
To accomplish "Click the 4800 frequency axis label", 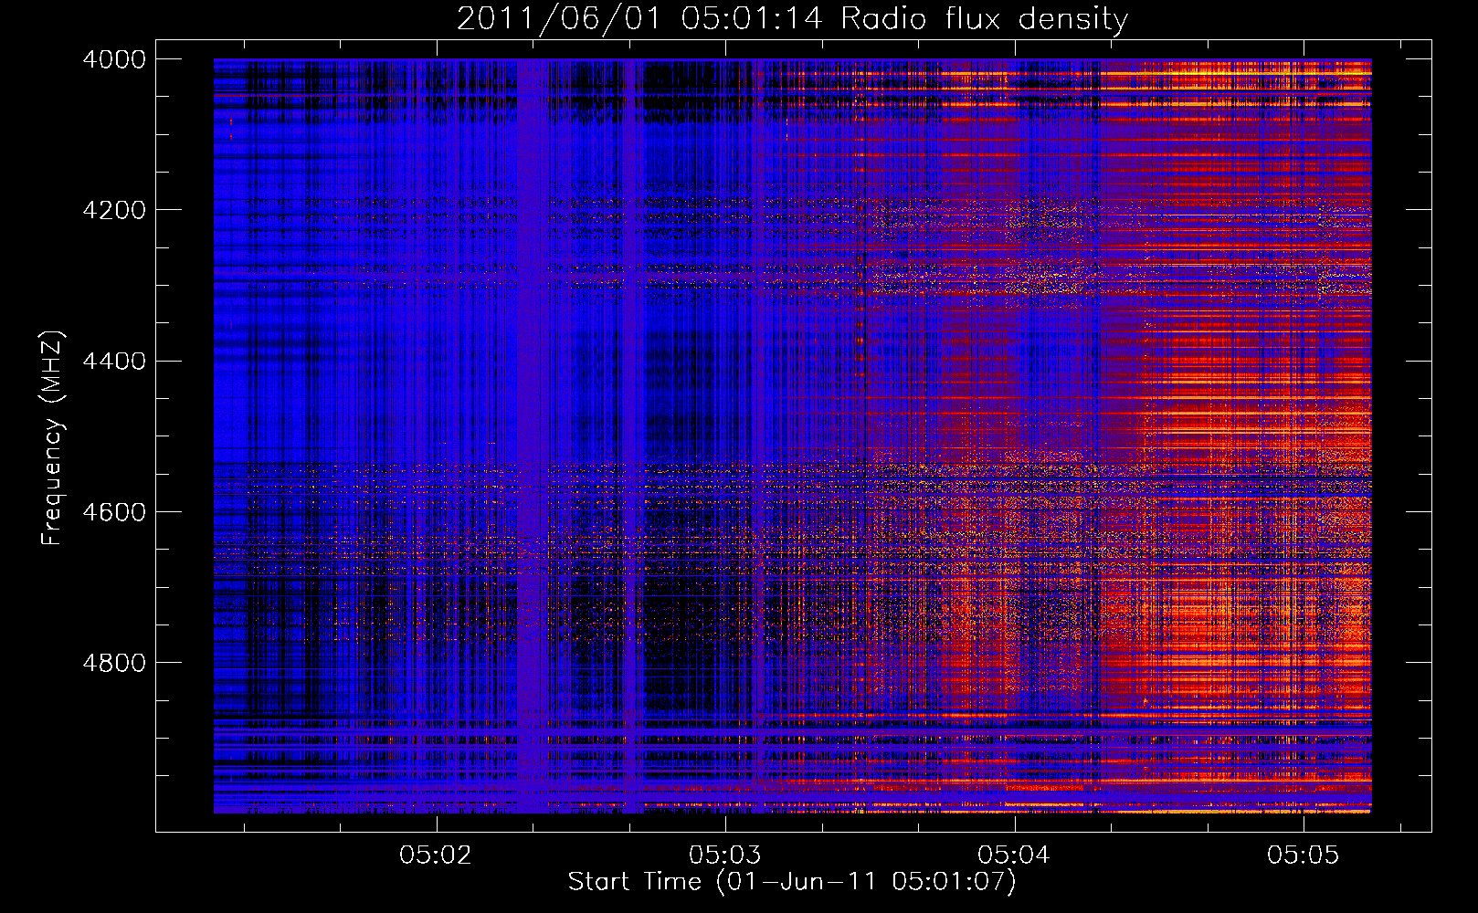I will click(114, 663).
